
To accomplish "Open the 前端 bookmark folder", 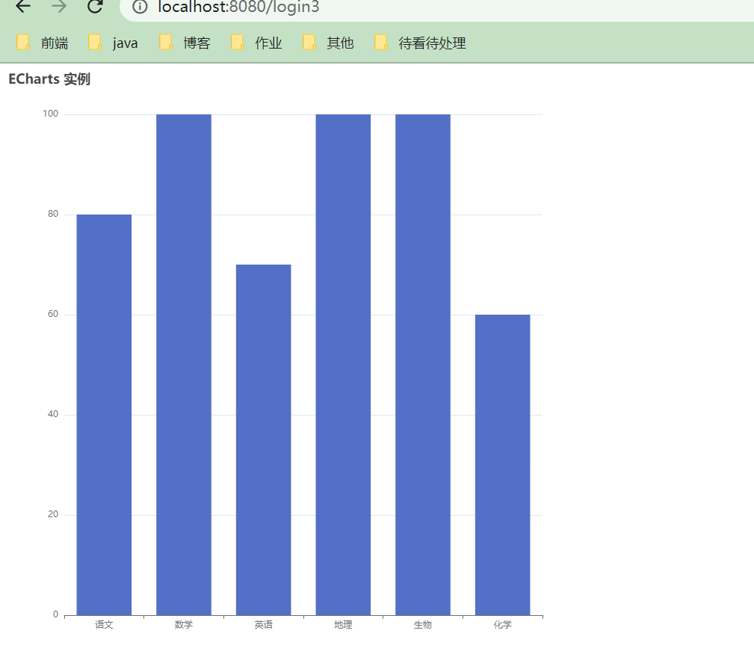I will (43, 43).
